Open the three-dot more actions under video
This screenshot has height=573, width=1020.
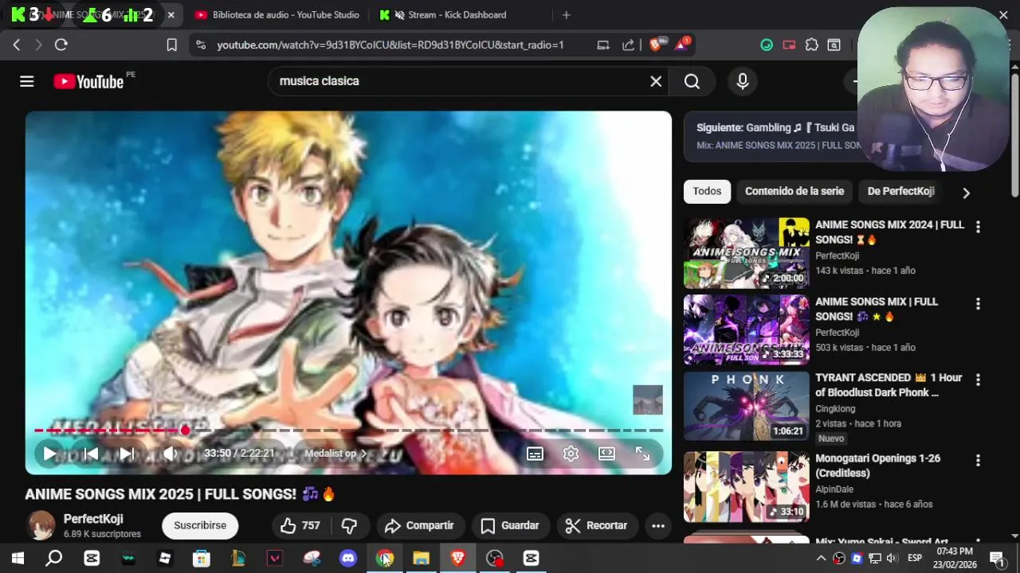click(x=657, y=525)
